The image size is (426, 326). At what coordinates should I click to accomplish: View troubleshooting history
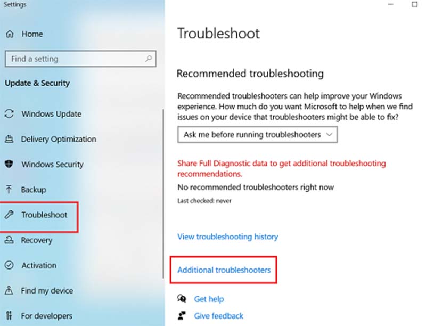(227, 237)
